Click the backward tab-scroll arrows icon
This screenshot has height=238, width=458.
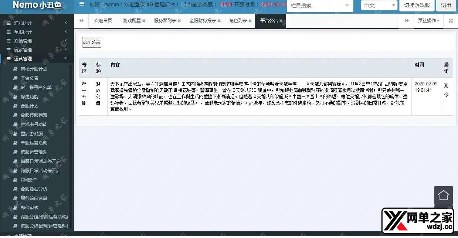(81, 20)
